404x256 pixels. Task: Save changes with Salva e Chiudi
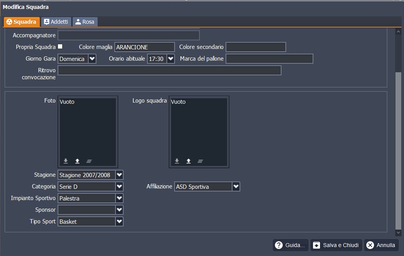point(336,245)
